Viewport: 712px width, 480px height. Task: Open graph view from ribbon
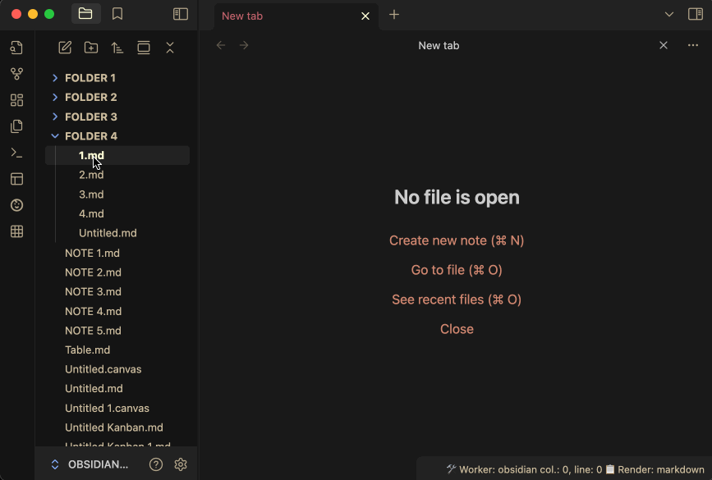16,74
